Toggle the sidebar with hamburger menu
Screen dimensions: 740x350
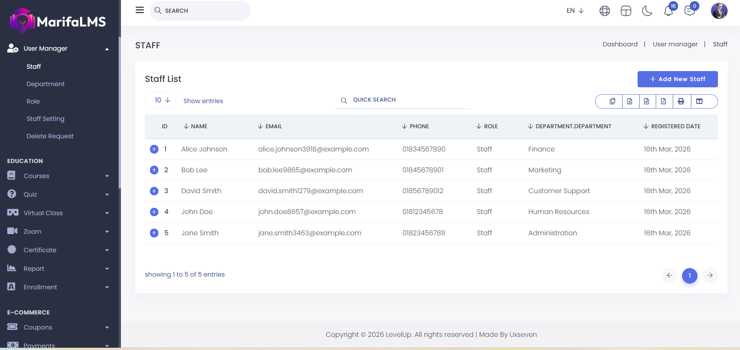pyautogui.click(x=140, y=10)
